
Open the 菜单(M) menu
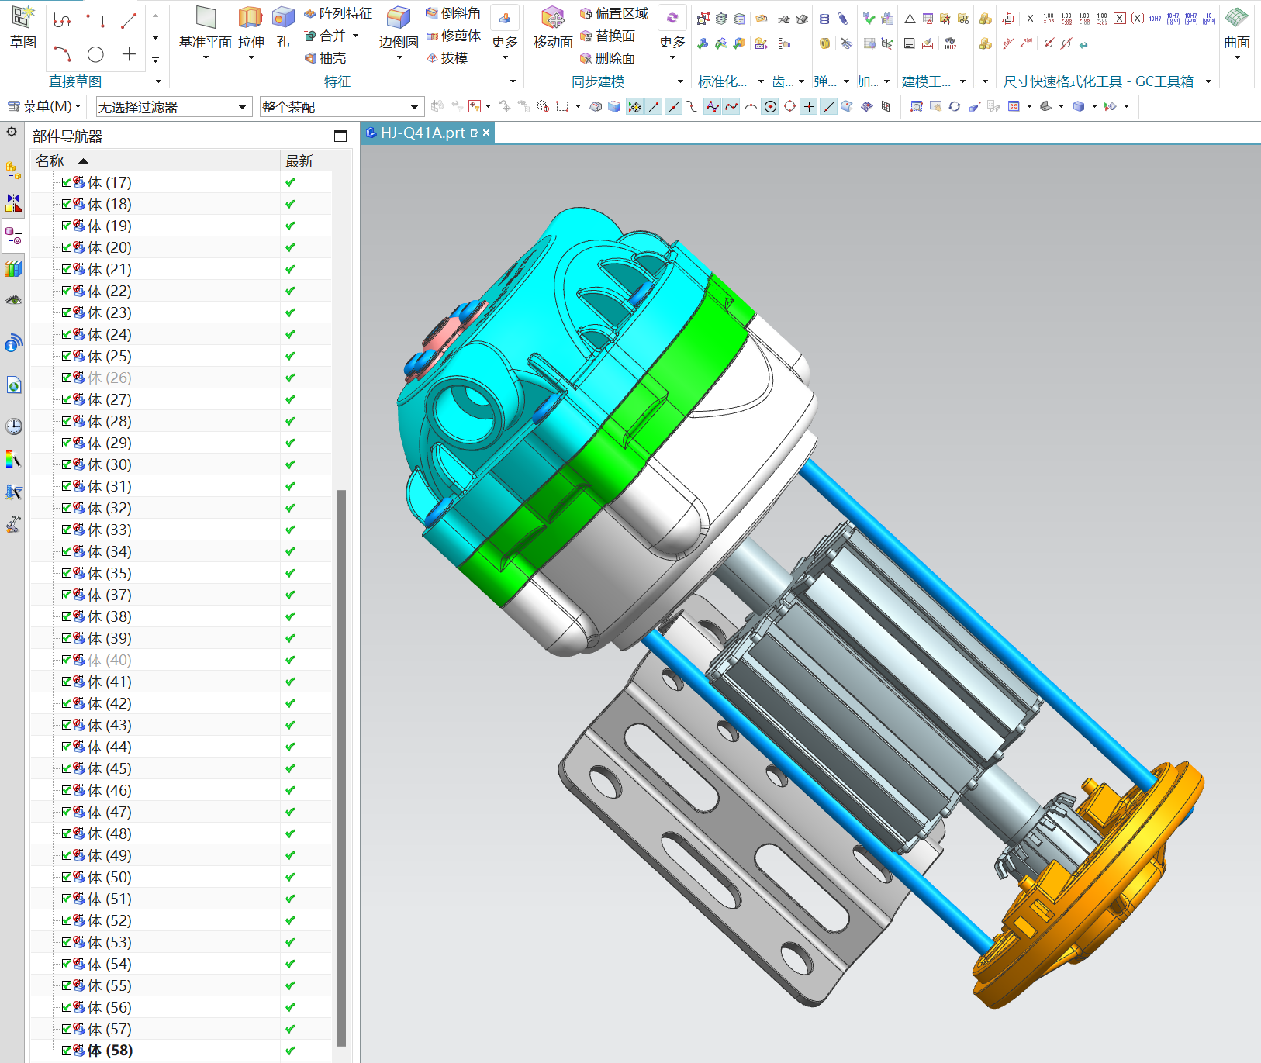pos(44,106)
